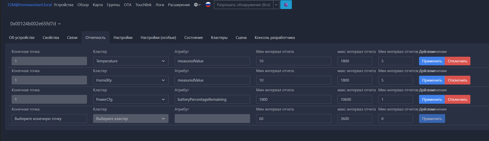
Task: Click Применить in the new empty row
Action: click(x=432, y=119)
